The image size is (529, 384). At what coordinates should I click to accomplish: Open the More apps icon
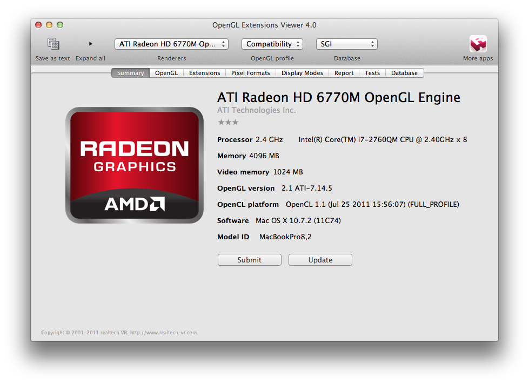(478, 44)
